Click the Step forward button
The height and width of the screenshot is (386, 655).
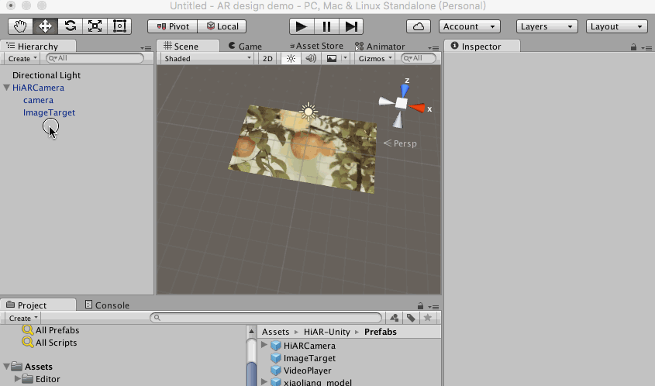350,26
